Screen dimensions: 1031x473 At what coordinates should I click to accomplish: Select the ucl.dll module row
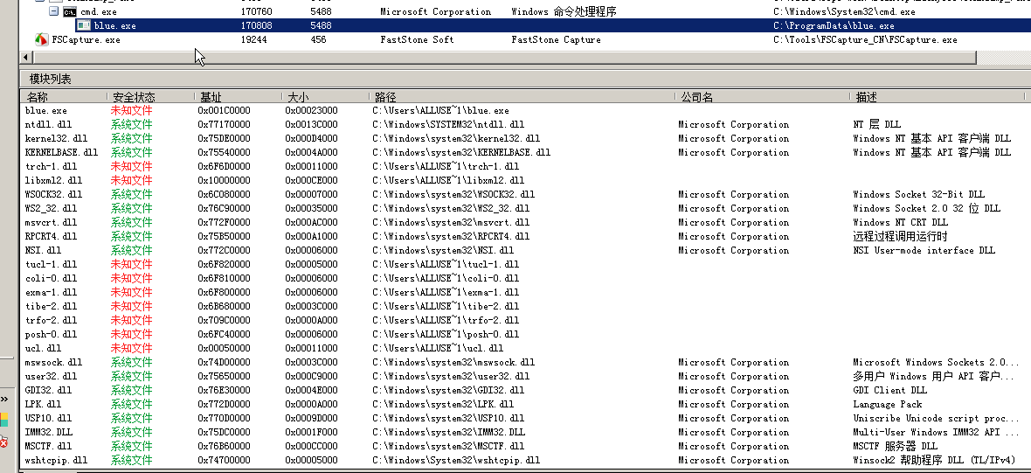(525, 348)
